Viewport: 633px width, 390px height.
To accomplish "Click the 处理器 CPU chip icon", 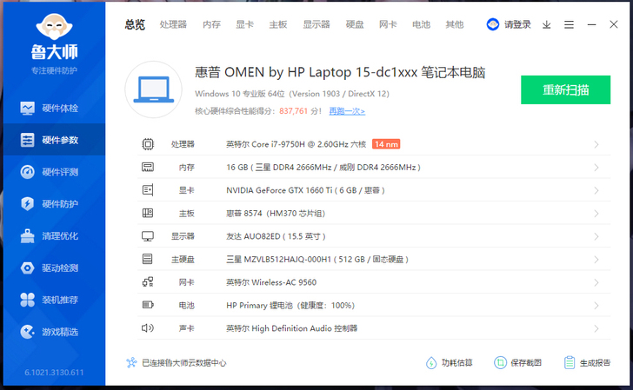I will pos(148,144).
